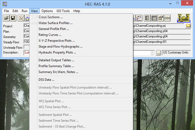Open Rating Curves from the menu
Viewport: 195px width, 130px height.
point(81,35)
